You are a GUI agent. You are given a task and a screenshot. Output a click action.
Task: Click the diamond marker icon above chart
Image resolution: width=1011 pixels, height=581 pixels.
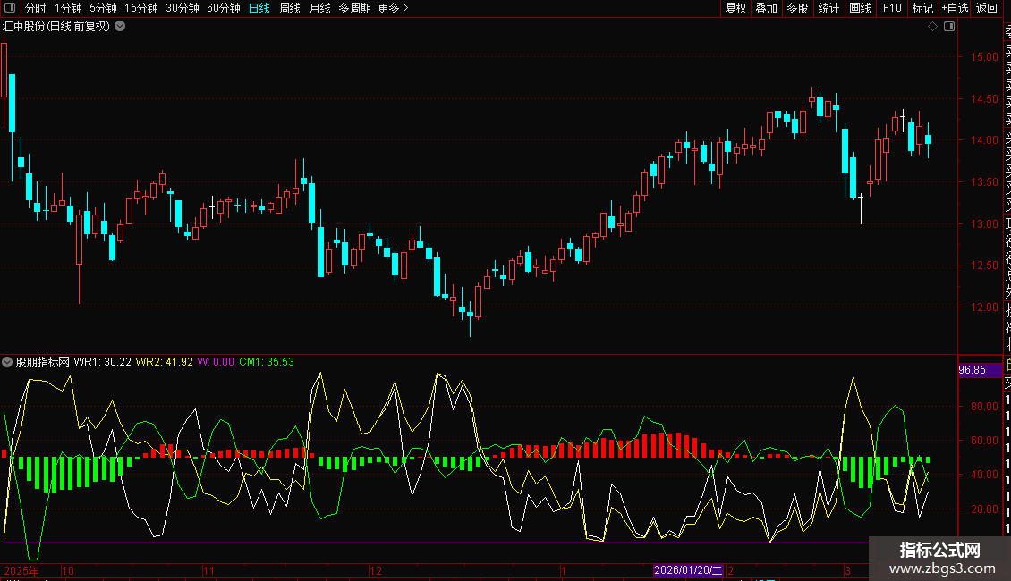pos(932,27)
